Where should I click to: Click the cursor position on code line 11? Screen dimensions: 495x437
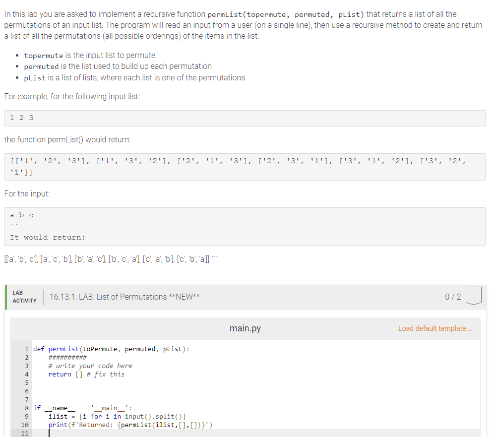pyautogui.click(x=49, y=433)
